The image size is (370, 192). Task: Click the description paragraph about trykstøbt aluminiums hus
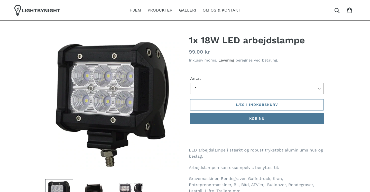click(x=256, y=153)
